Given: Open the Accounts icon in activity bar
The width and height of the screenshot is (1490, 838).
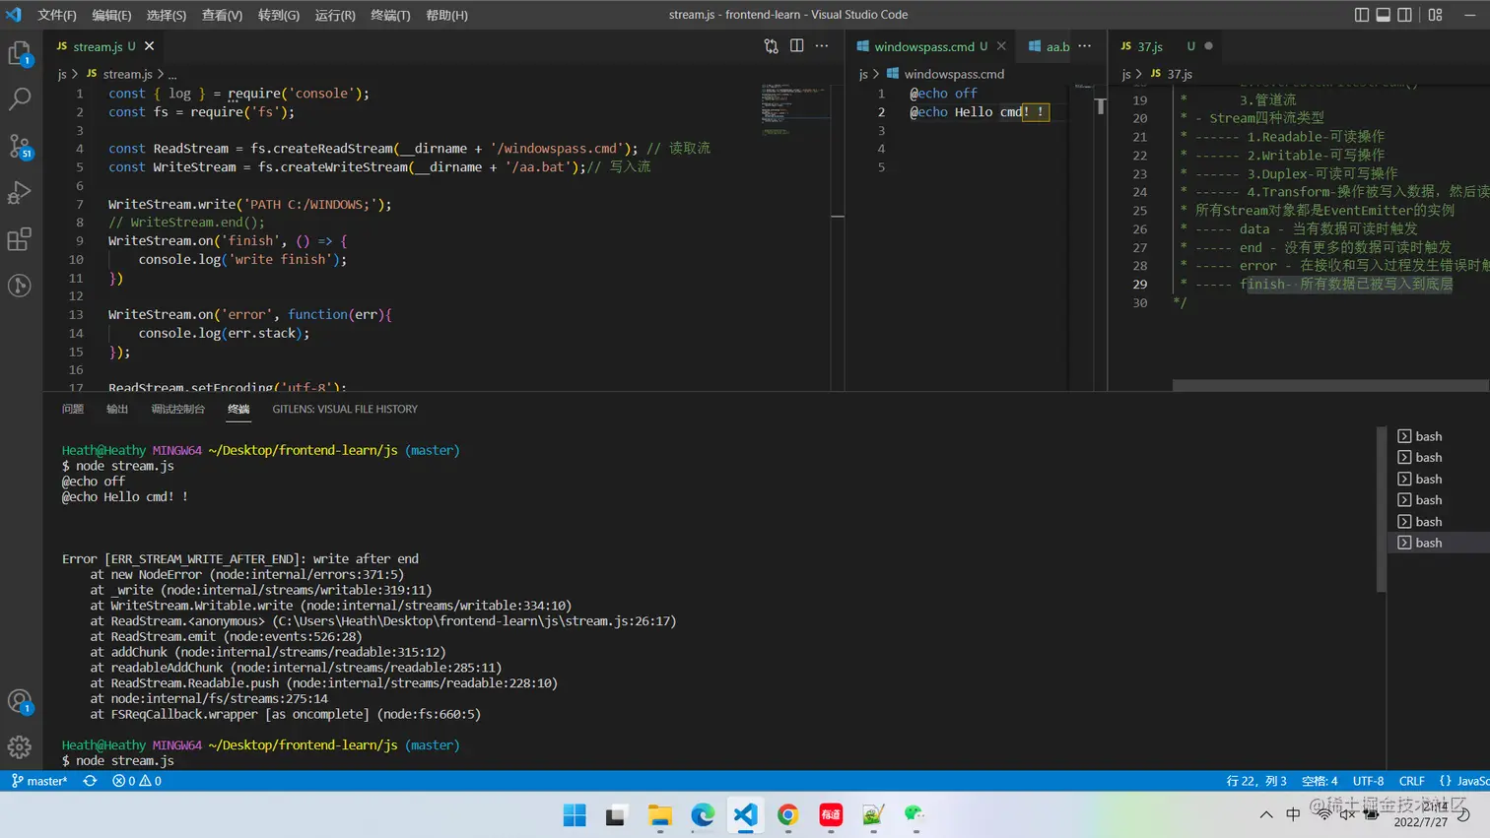Looking at the screenshot, I should tap(20, 702).
